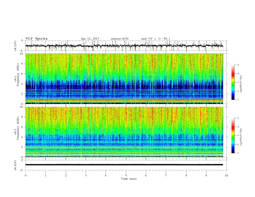Screen dimensions: 255x197
Task: Click time axis tick label "7"
Action: point(166,175)
